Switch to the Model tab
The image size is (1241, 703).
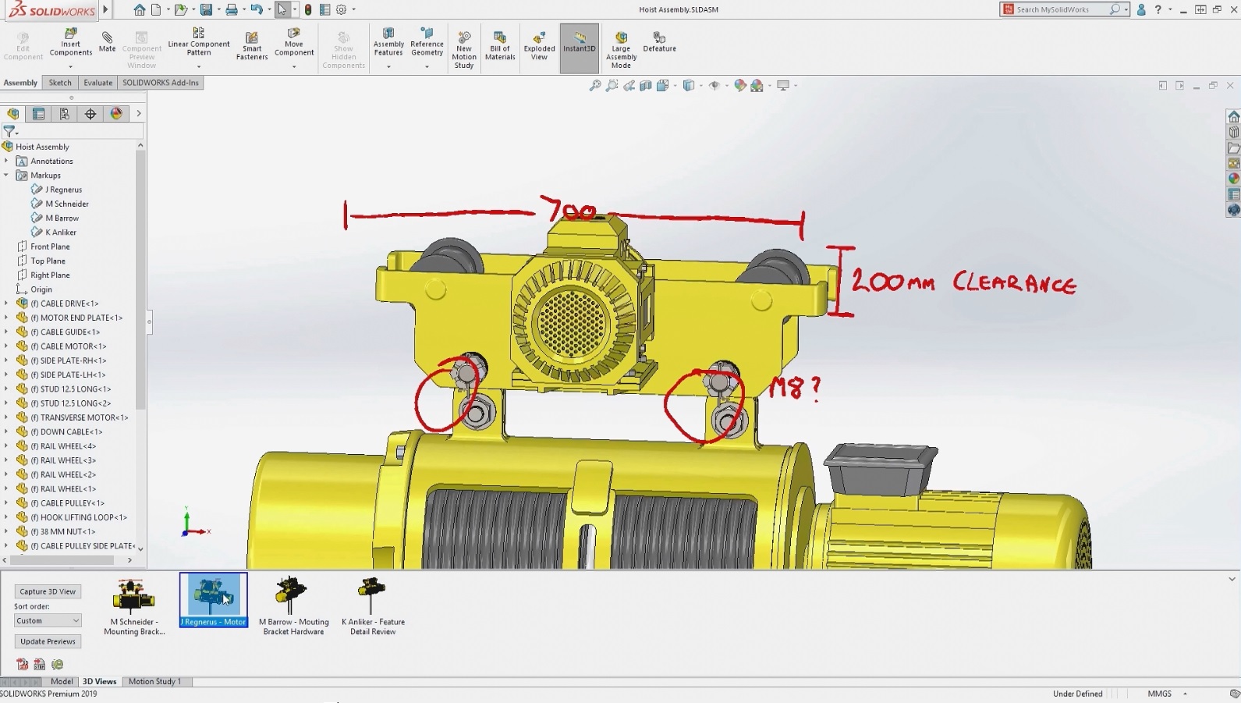(x=62, y=681)
